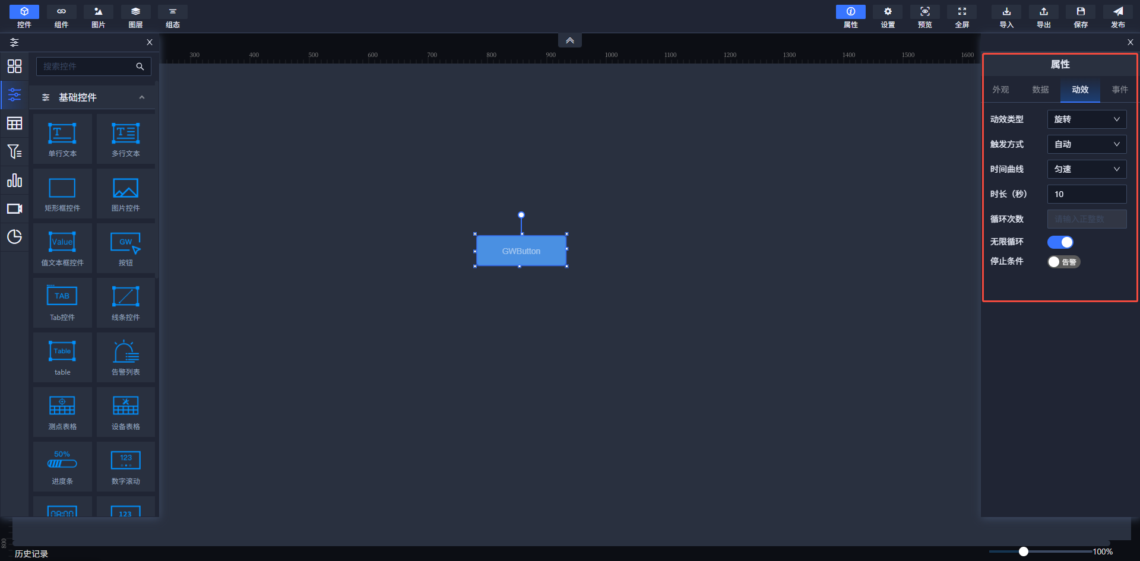The width and height of the screenshot is (1140, 561).
Task: Select the 设备表格 device table control
Action: pos(126,412)
